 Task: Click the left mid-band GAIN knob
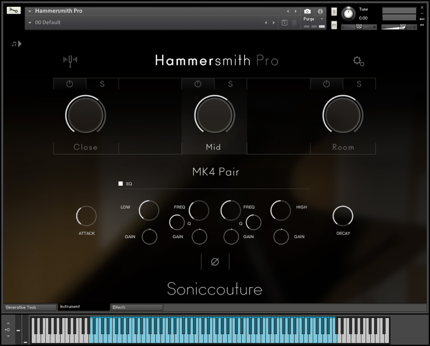tap(199, 237)
